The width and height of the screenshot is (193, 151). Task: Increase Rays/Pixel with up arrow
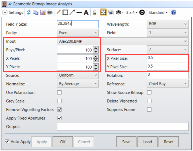[x=96, y=48]
